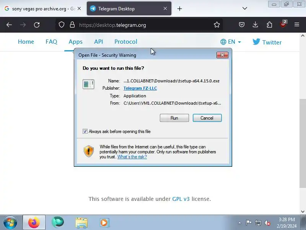Click the padlock site info icon
Viewport: 306px width, 230px height.
72,25
